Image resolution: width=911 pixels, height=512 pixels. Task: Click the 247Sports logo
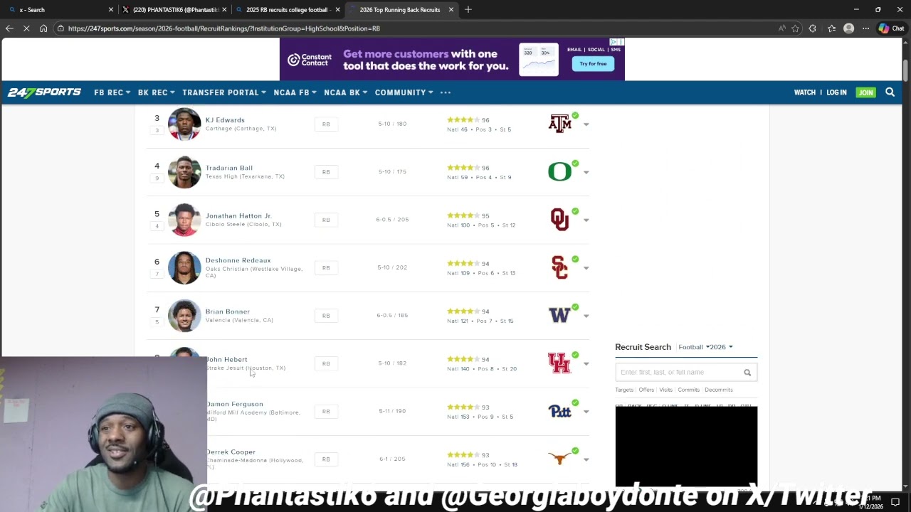(x=44, y=92)
